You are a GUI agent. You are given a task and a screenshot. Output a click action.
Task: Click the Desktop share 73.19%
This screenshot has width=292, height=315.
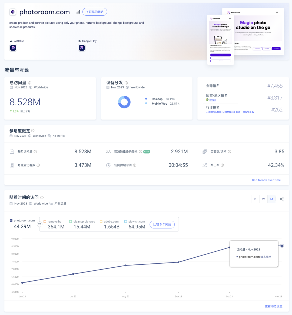point(170,99)
